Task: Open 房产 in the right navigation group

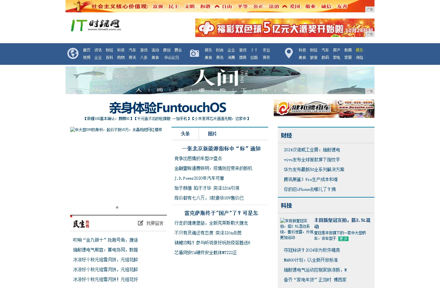Action: tap(336, 50)
